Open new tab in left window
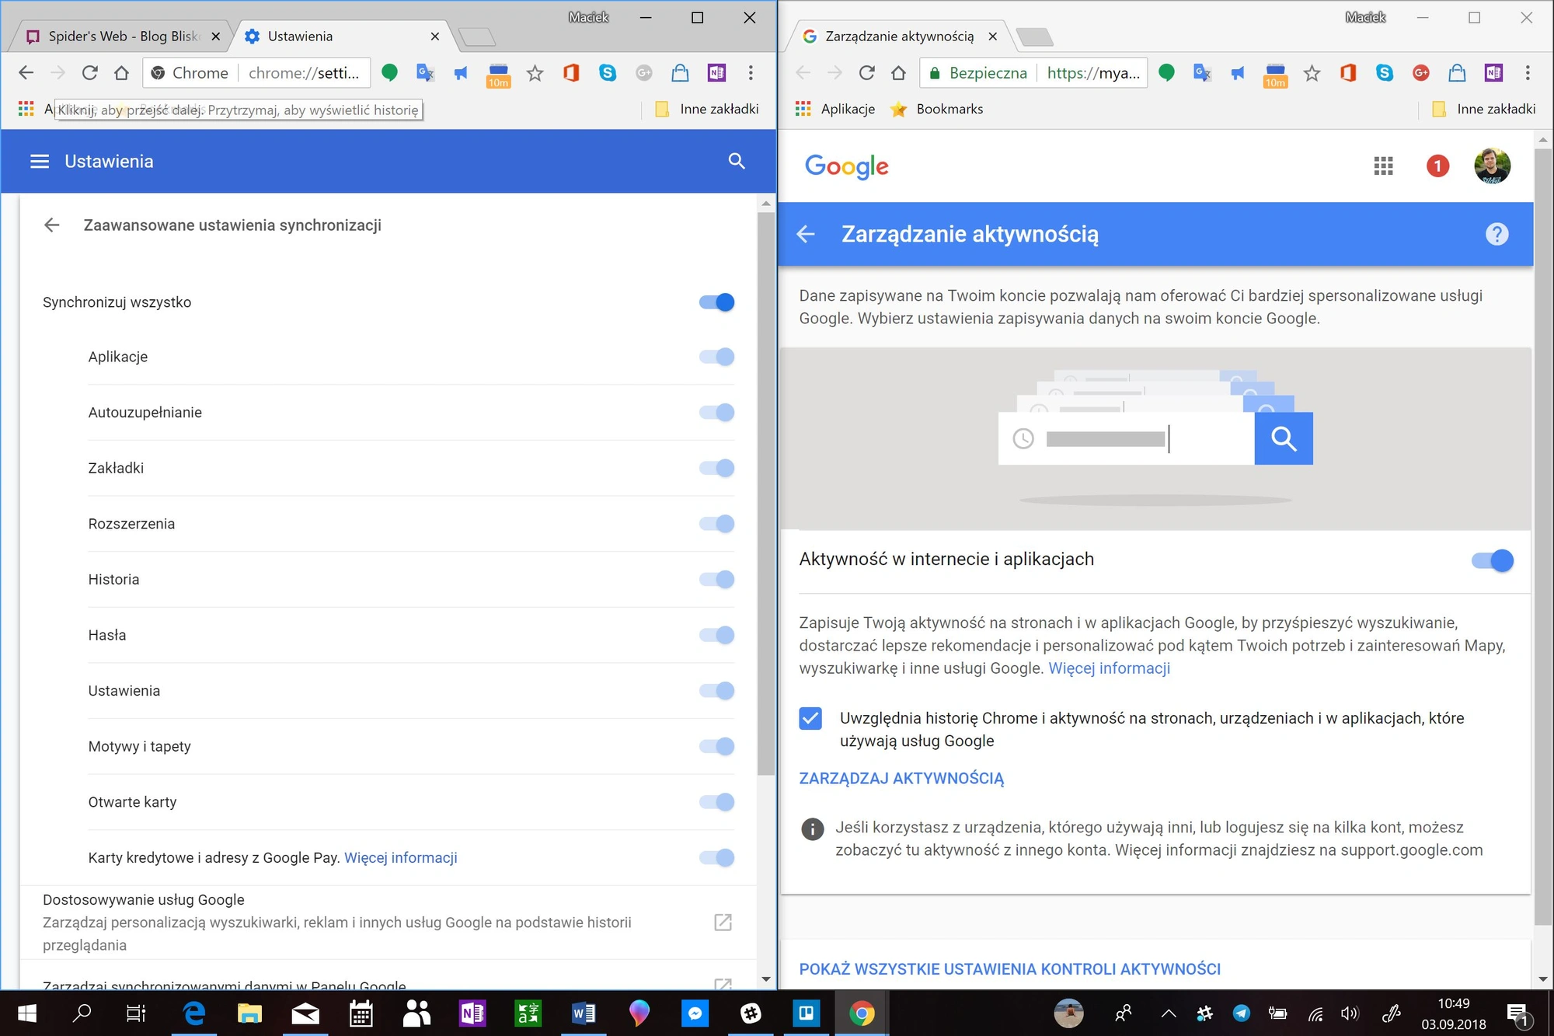 pos(477,37)
